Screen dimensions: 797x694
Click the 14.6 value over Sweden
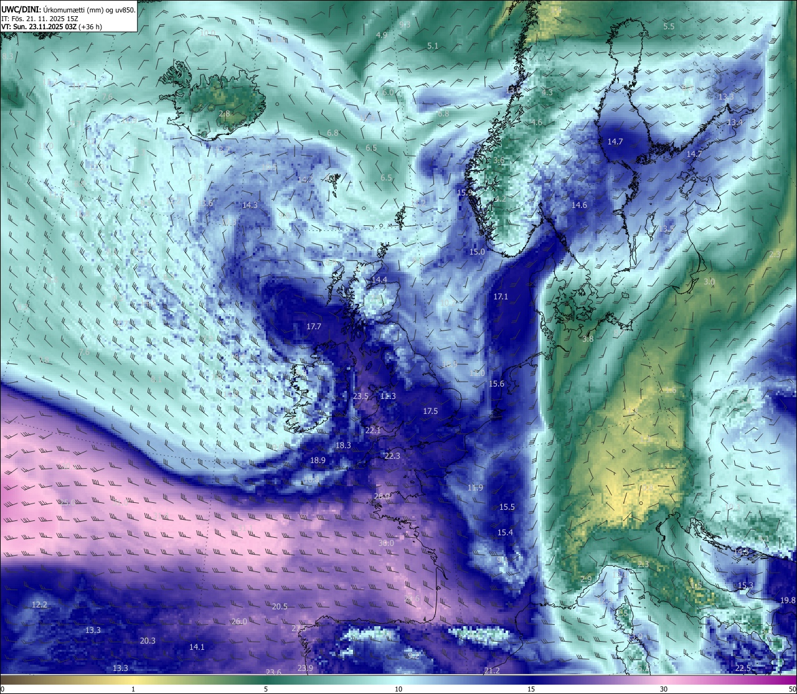tap(579, 205)
